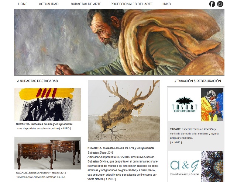Open the abstract yellow and black painting
The height and width of the screenshot is (182, 237).
click(x=48, y=105)
